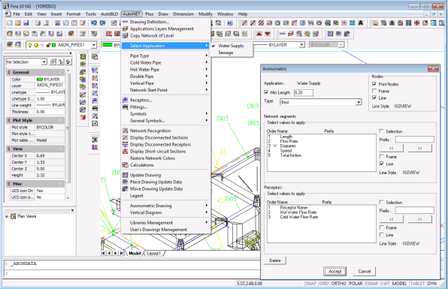Click the Redo arrow icon
This screenshot has height=289, width=448.
[102, 23]
